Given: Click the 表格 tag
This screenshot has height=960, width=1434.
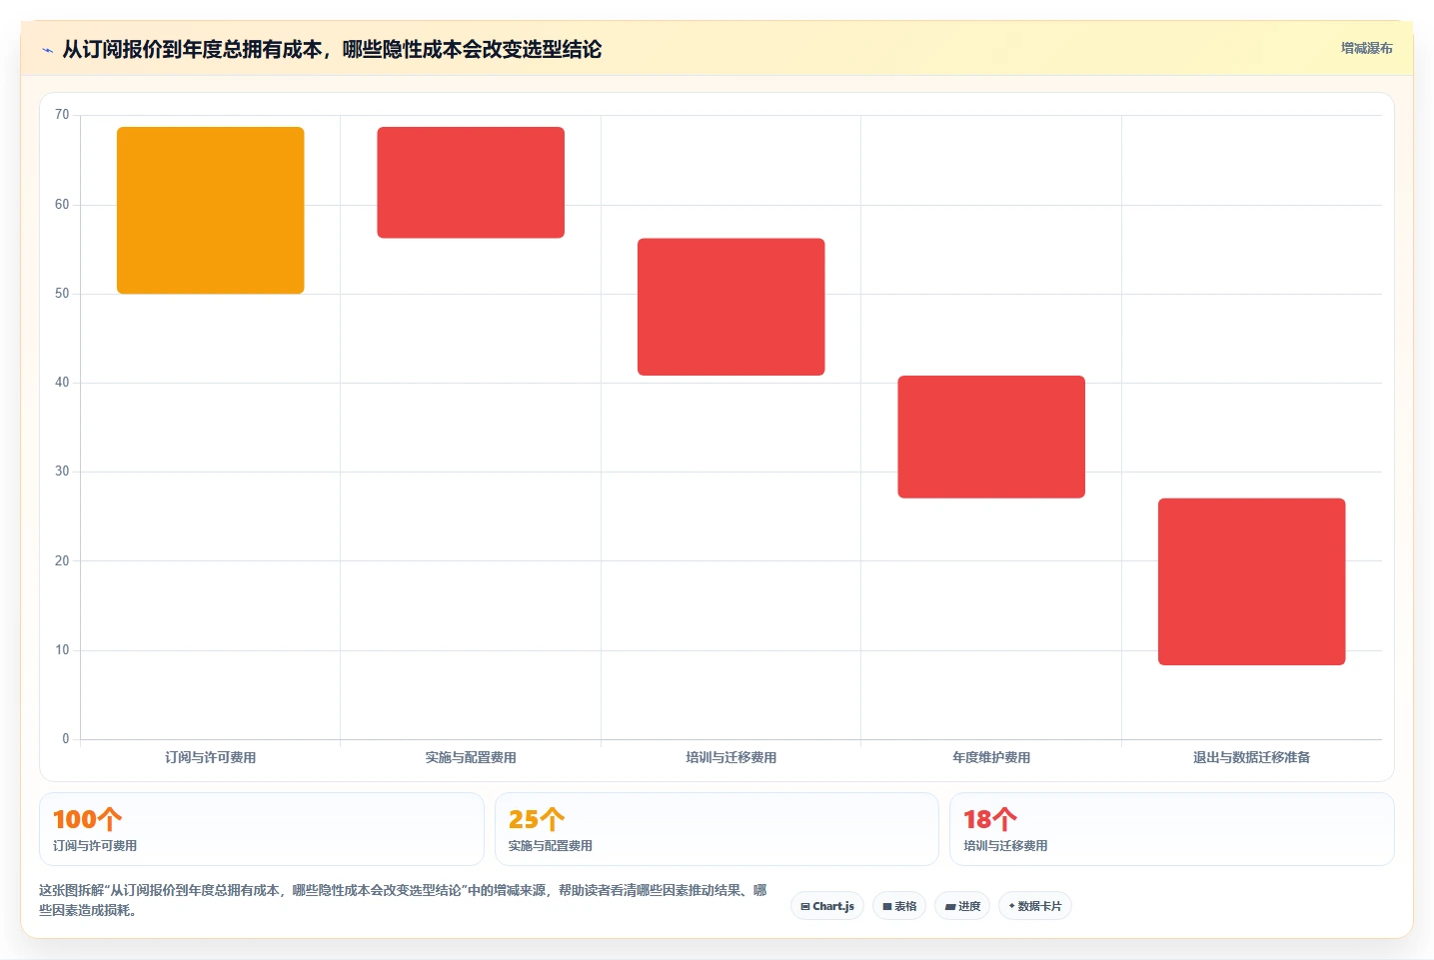Looking at the screenshot, I should pyautogui.click(x=899, y=906).
